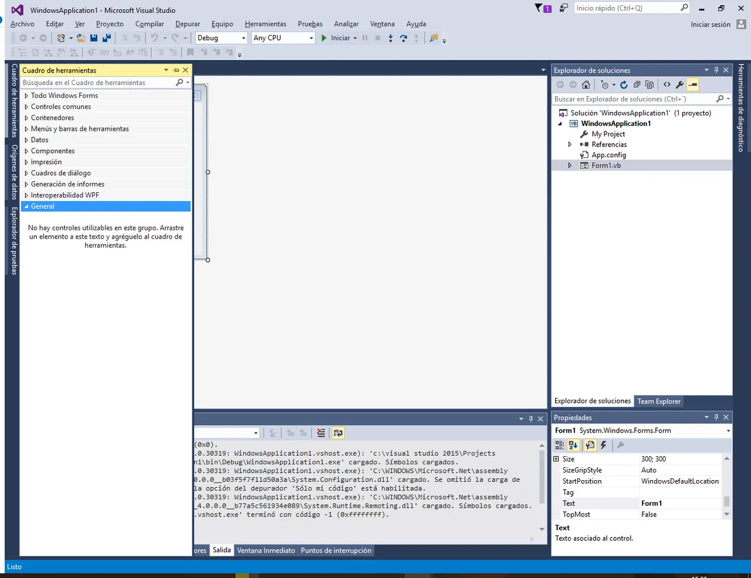751x578 pixels.
Task: Open properties via the wrench icon in Solution Explorer
Action: [679, 84]
